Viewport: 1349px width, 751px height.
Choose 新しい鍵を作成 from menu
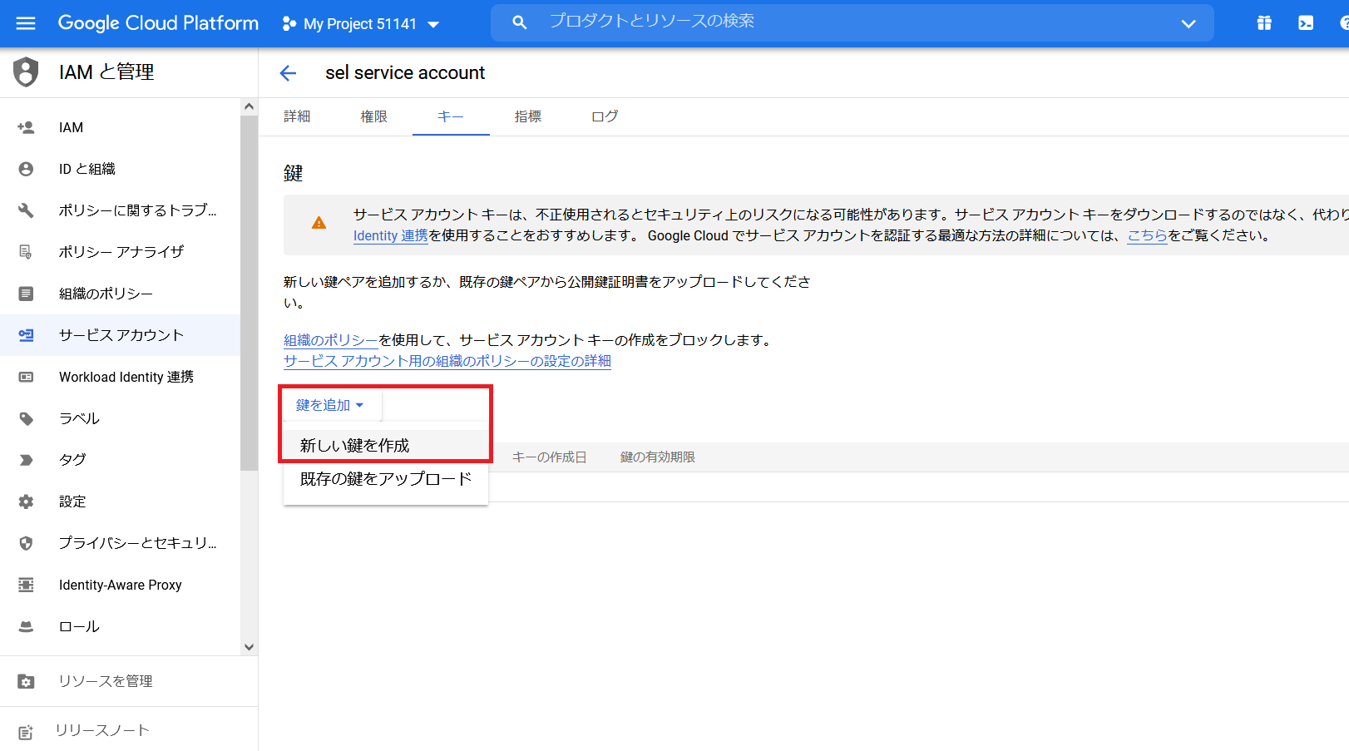click(x=386, y=446)
